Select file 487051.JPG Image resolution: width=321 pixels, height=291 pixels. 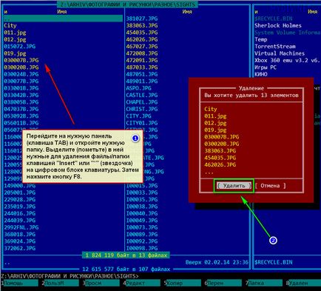(x=142, y=74)
